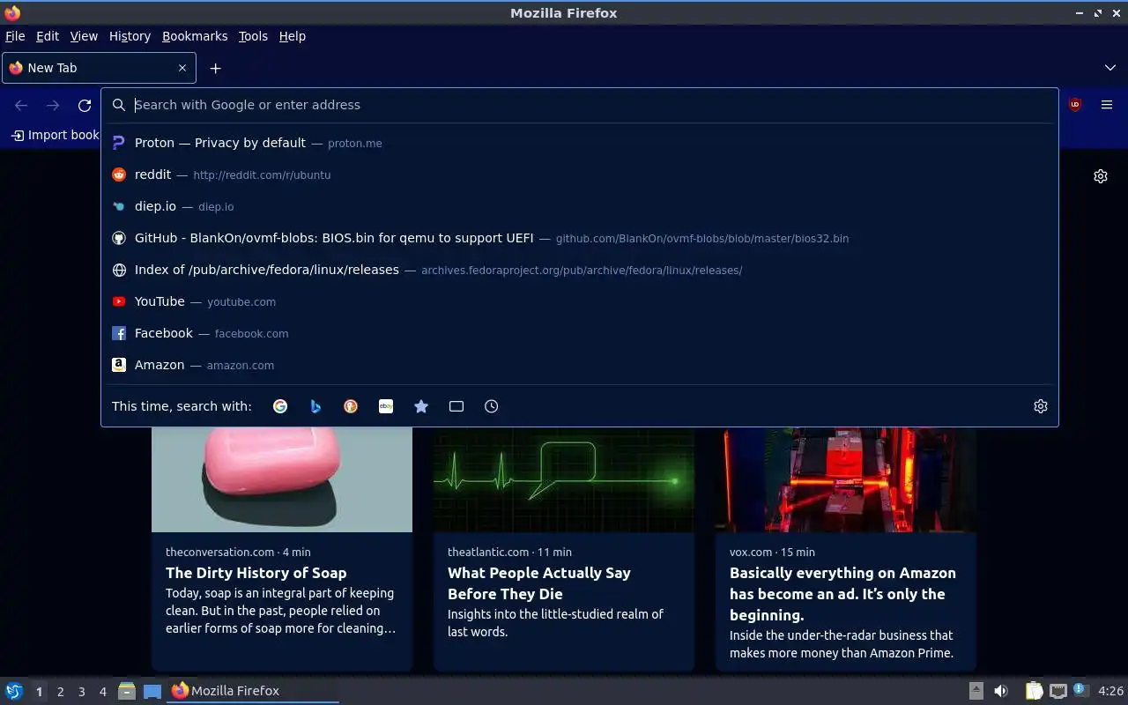Image resolution: width=1128 pixels, height=705 pixels.
Task: Open the vox.com Amazon ad article
Action: [842, 594]
